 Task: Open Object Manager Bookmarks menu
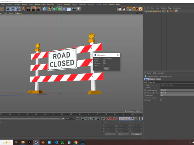click(177, 8)
